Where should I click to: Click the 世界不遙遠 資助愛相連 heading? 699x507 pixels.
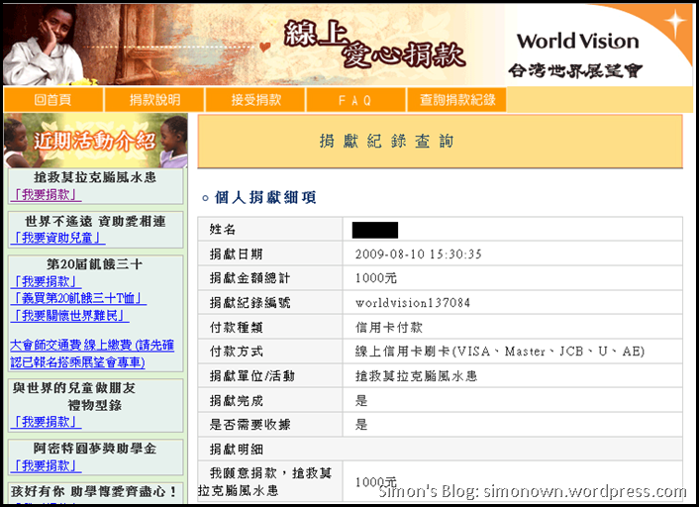95,221
